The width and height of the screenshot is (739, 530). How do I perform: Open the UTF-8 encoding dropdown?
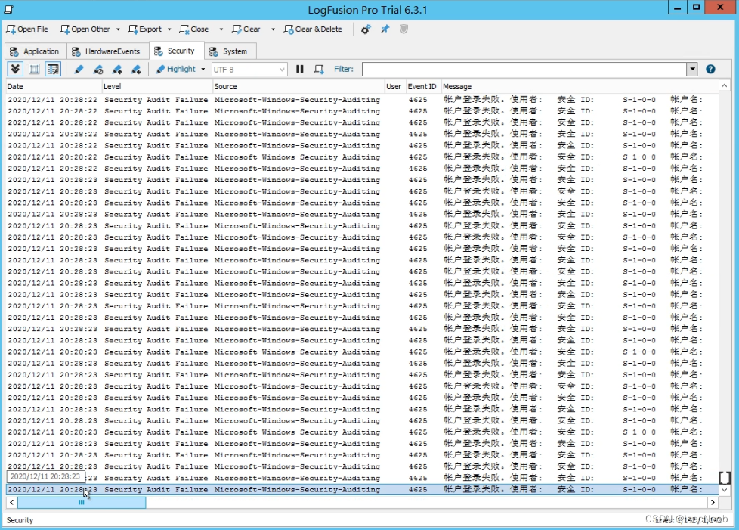(x=282, y=70)
